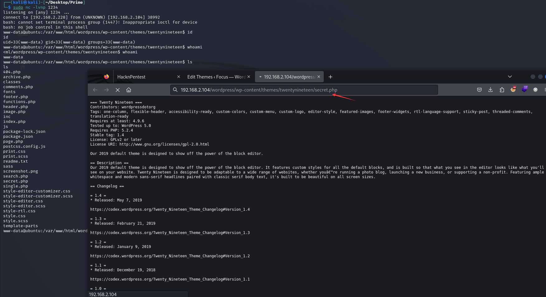
Task: Click the Changelog Version_1.4 URL text
Action: pyautogui.click(x=170, y=209)
